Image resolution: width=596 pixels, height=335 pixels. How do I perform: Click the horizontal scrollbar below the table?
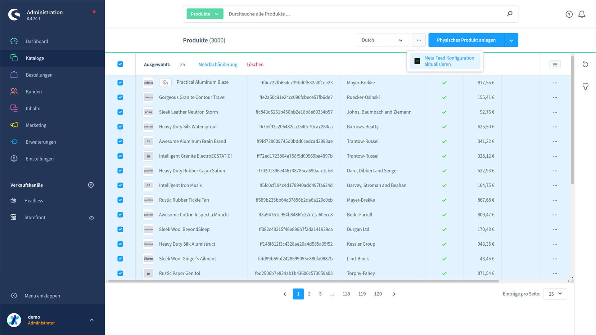pyautogui.click(x=303, y=281)
